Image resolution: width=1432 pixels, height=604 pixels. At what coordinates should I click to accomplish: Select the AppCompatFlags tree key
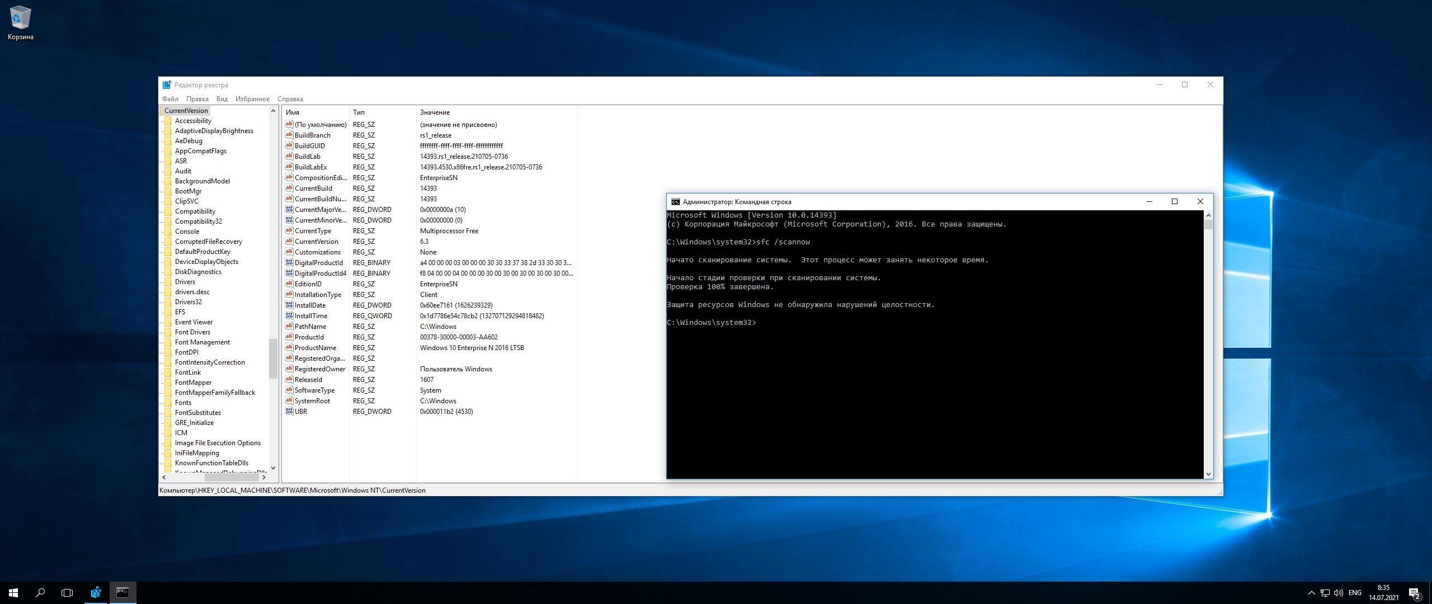(x=201, y=151)
